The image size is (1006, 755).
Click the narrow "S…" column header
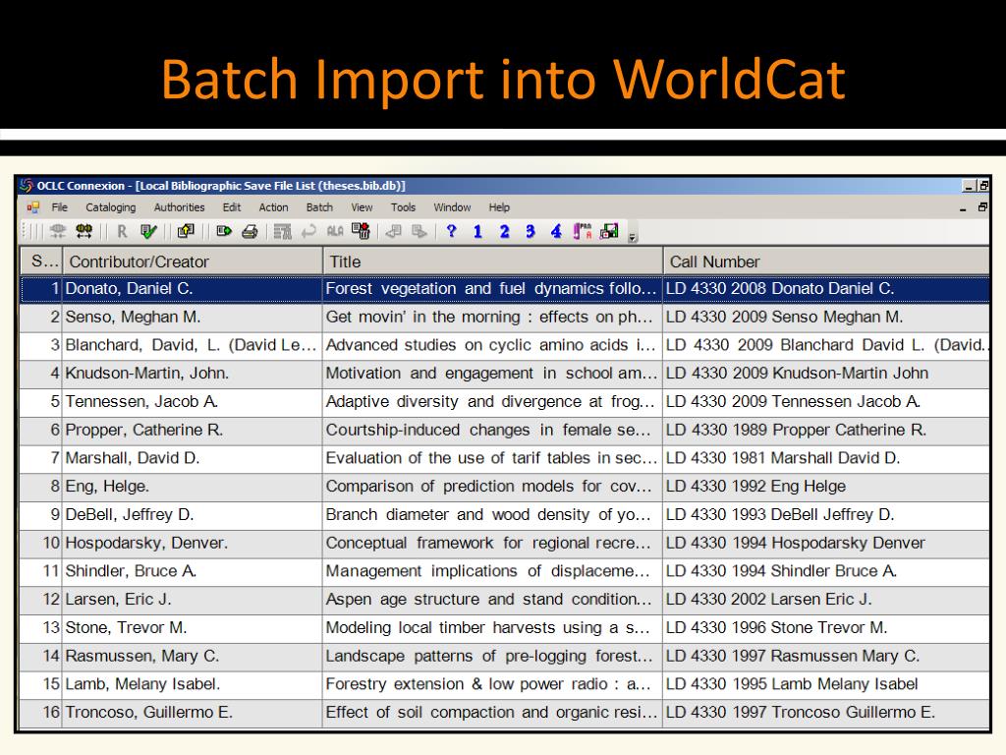(x=41, y=261)
